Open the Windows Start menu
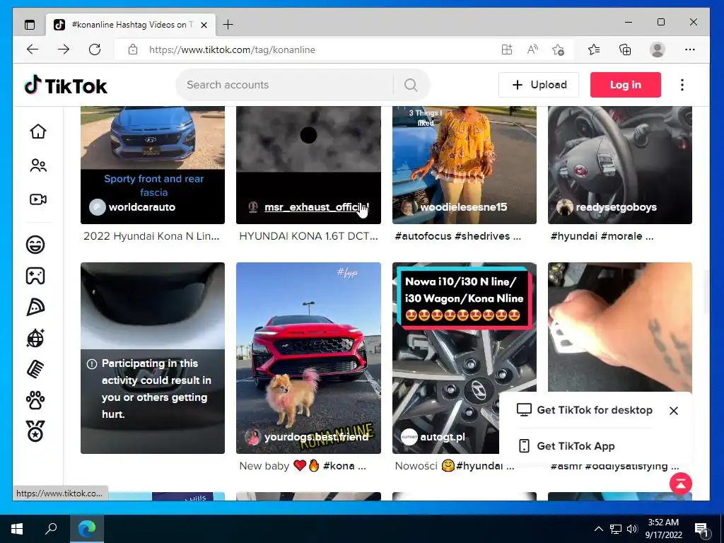The width and height of the screenshot is (724, 543). point(17,529)
